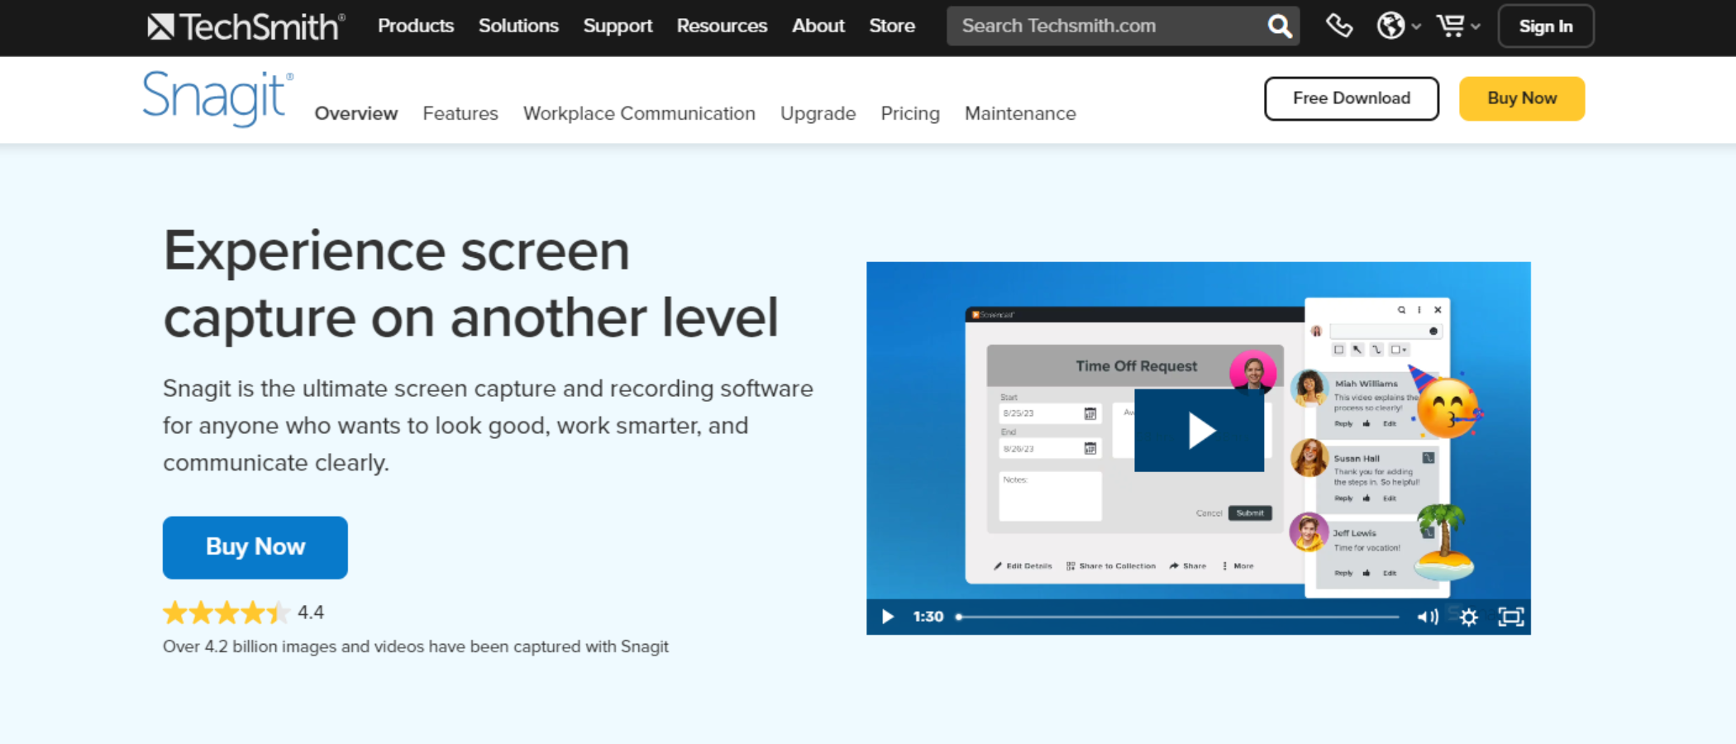Screen dimensions: 1736x744
Task: Click the Free Download button
Action: [x=1352, y=98]
